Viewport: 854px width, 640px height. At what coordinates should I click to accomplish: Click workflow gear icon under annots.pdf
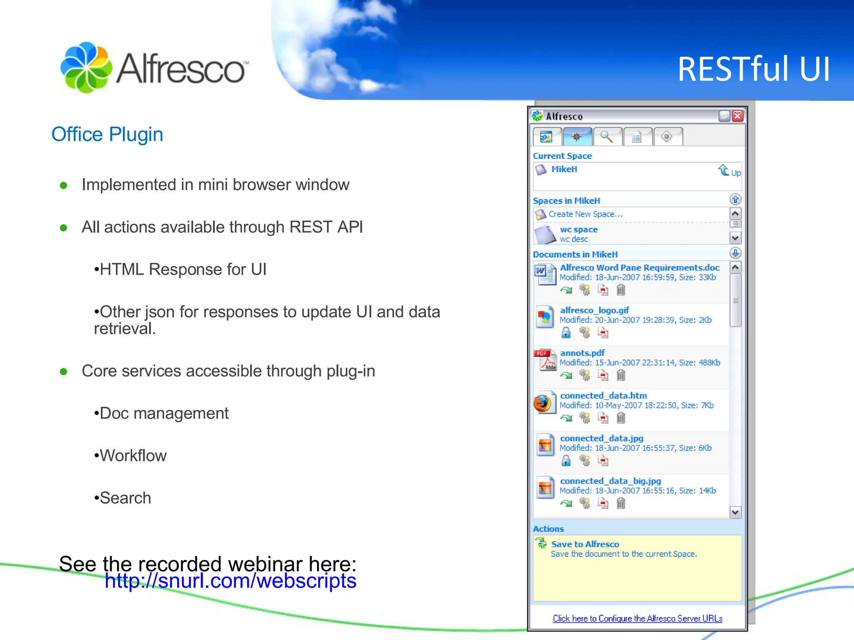click(x=585, y=375)
